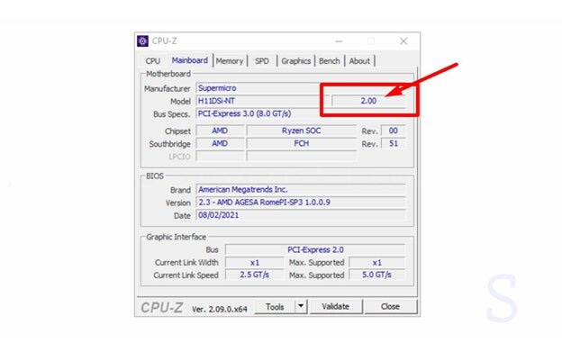Image resolution: width=562 pixels, height=352 pixels.
Task: Switch to the Bench tab
Action: point(329,61)
